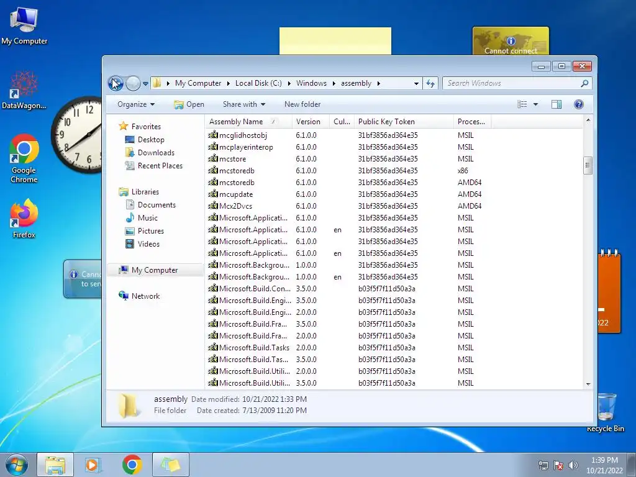Image resolution: width=636 pixels, height=477 pixels.
Task: Select the Microsoft.Build.Tasks 2.0.0.0 assembly icon
Action: click(213, 348)
